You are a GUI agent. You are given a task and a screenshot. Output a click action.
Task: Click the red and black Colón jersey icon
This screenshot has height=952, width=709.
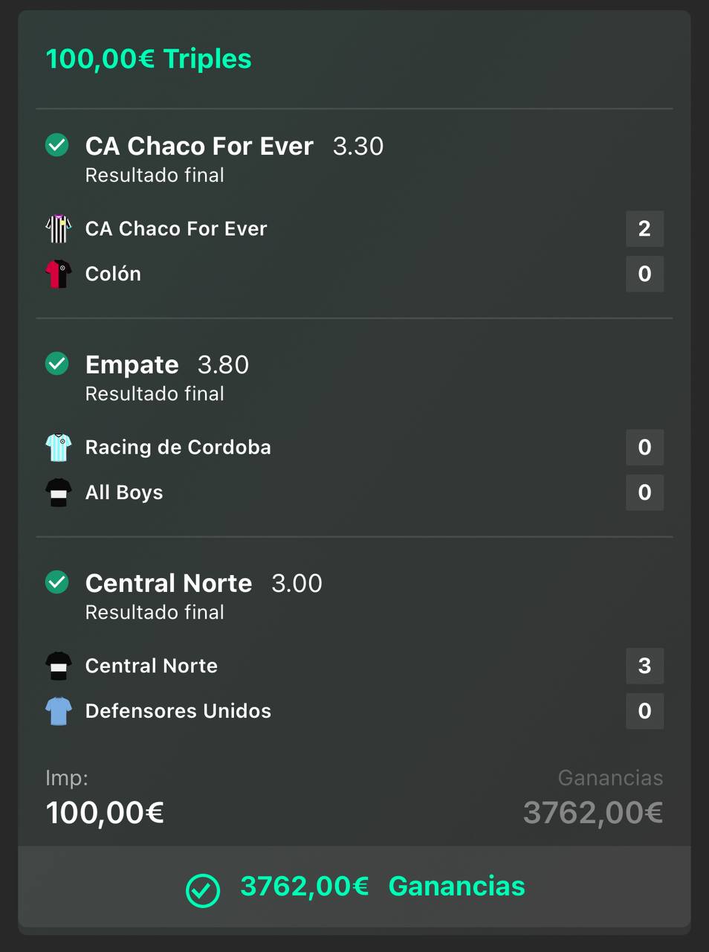point(59,274)
